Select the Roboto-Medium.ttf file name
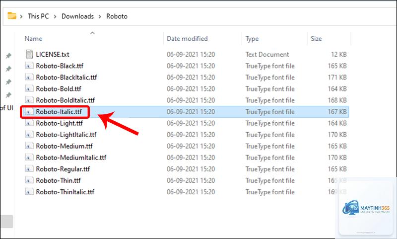 click(65, 146)
